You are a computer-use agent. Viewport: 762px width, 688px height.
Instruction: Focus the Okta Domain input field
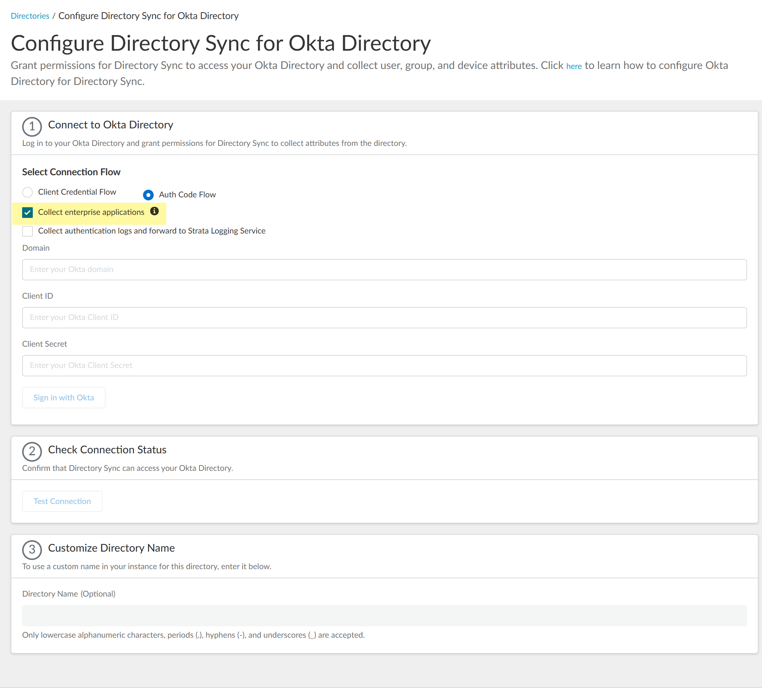[x=384, y=270]
